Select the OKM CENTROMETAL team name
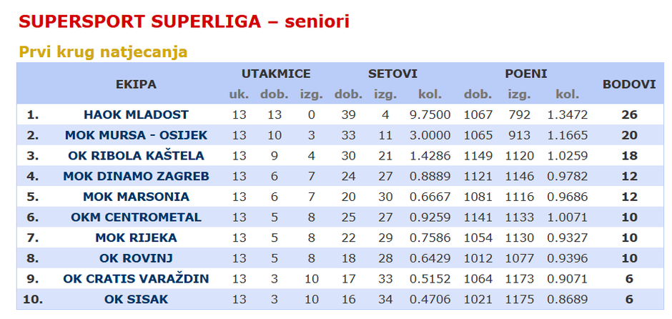The image size is (672, 319). (x=136, y=217)
